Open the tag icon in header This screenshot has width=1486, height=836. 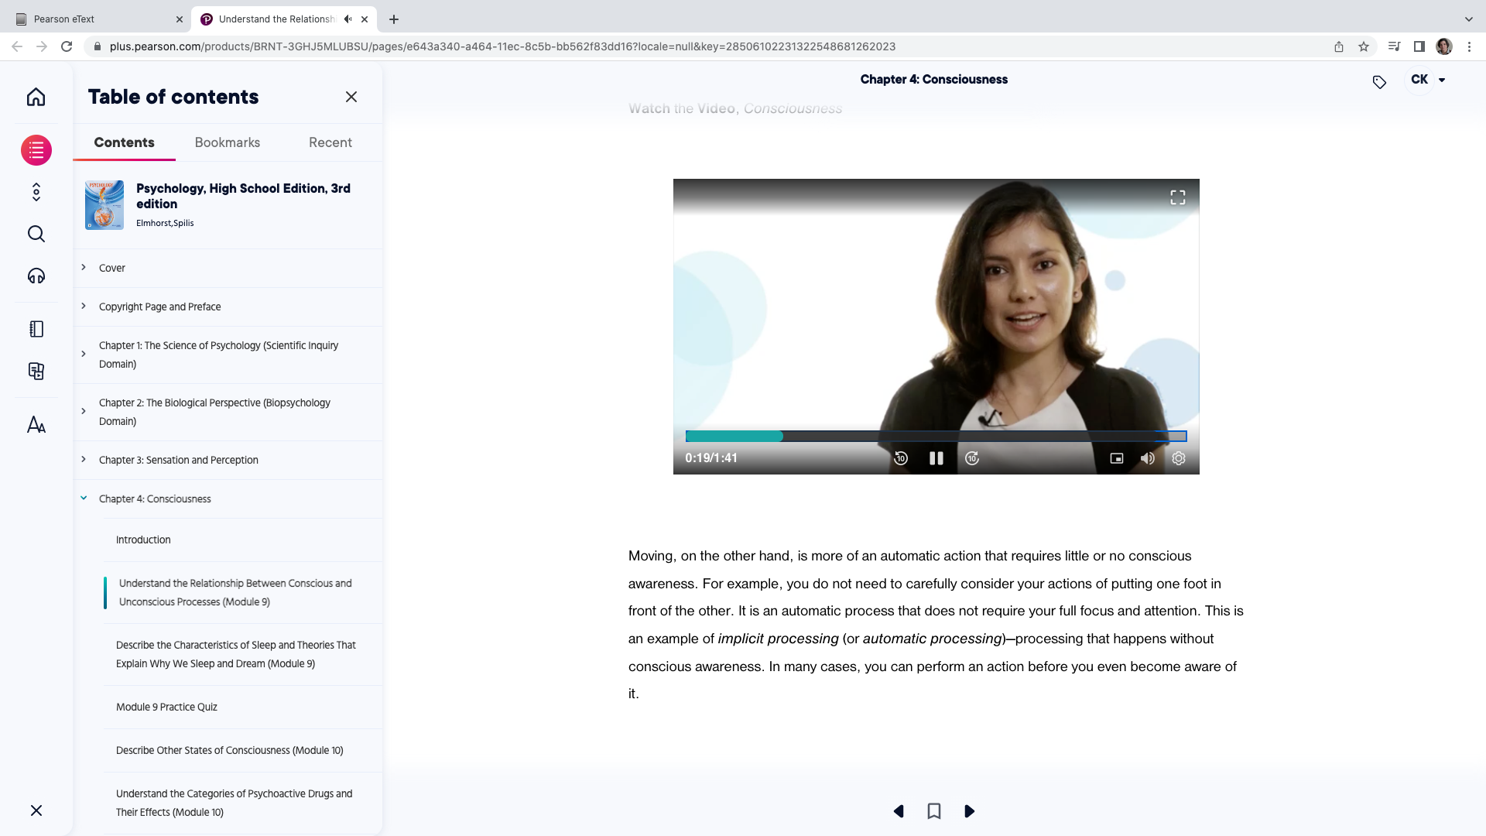coord(1379,82)
